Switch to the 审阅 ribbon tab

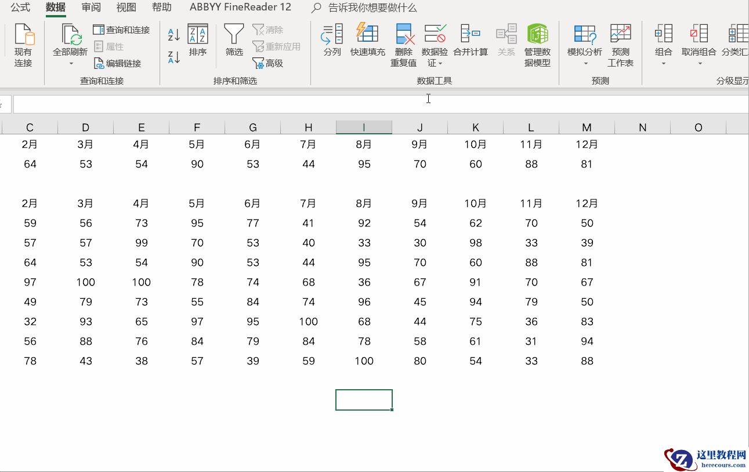tap(91, 8)
